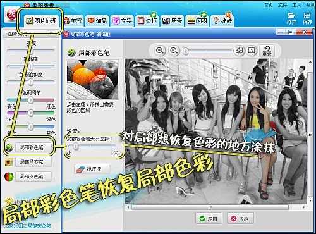Click the 打开 open folder icon

(291, 18)
